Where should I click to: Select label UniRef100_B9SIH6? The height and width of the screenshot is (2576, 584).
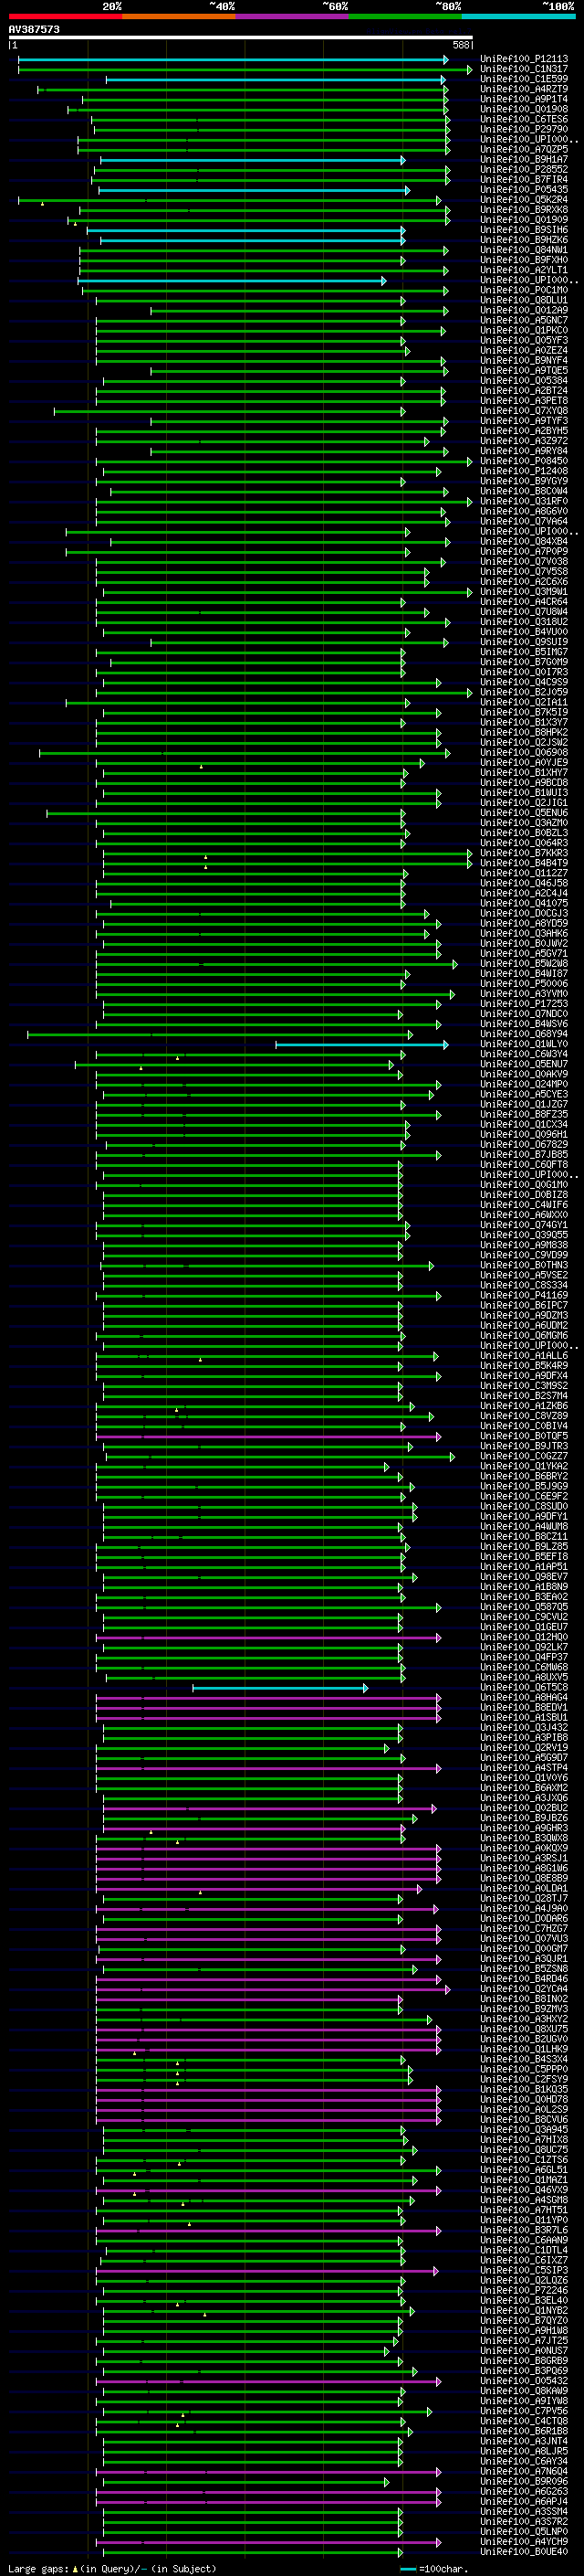point(524,230)
